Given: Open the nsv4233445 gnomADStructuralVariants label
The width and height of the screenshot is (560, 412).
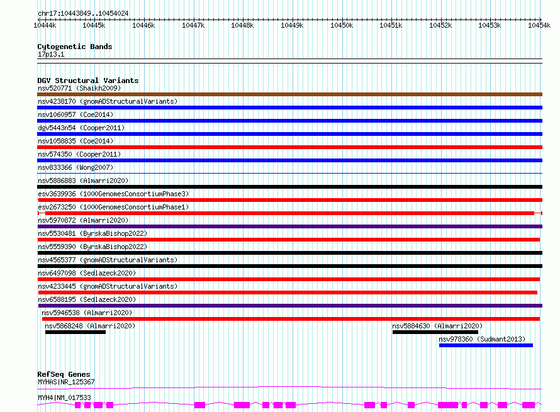Looking at the screenshot, I should [x=108, y=286].
